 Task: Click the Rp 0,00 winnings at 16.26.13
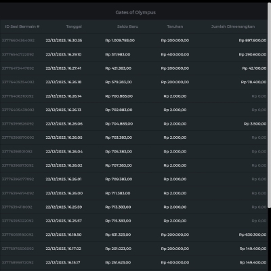[259, 110]
